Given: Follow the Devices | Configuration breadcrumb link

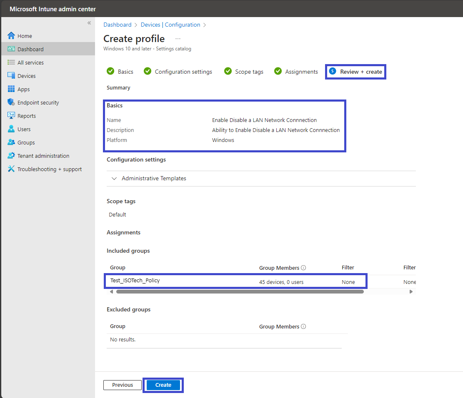Looking at the screenshot, I should point(170,25).
